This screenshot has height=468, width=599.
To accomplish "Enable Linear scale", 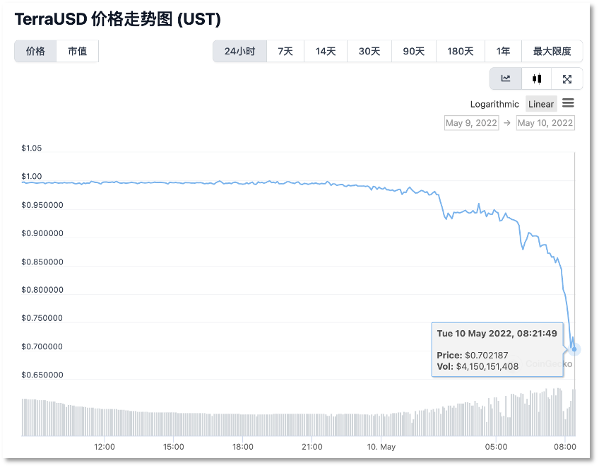I will click(541, 104).
